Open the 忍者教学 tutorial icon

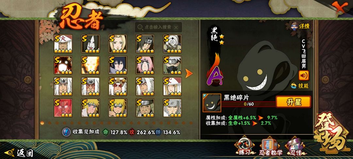[271, 147]
